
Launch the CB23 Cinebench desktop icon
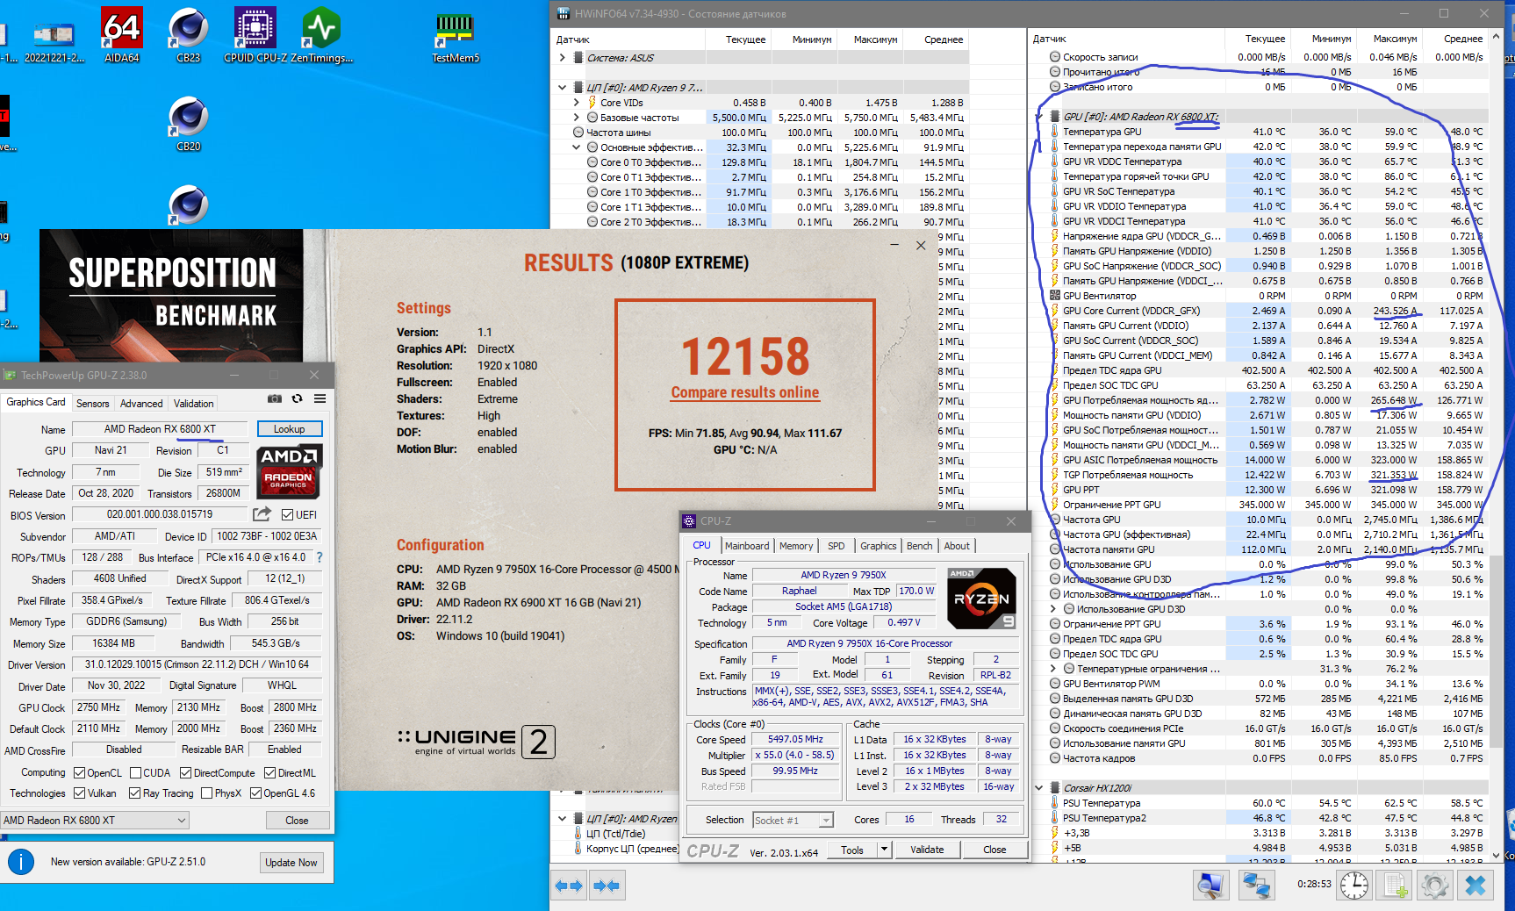coord(188,35)
